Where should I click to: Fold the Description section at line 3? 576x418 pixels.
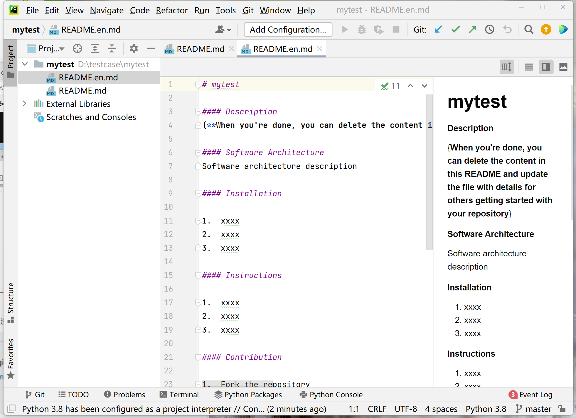coord(198,112)
